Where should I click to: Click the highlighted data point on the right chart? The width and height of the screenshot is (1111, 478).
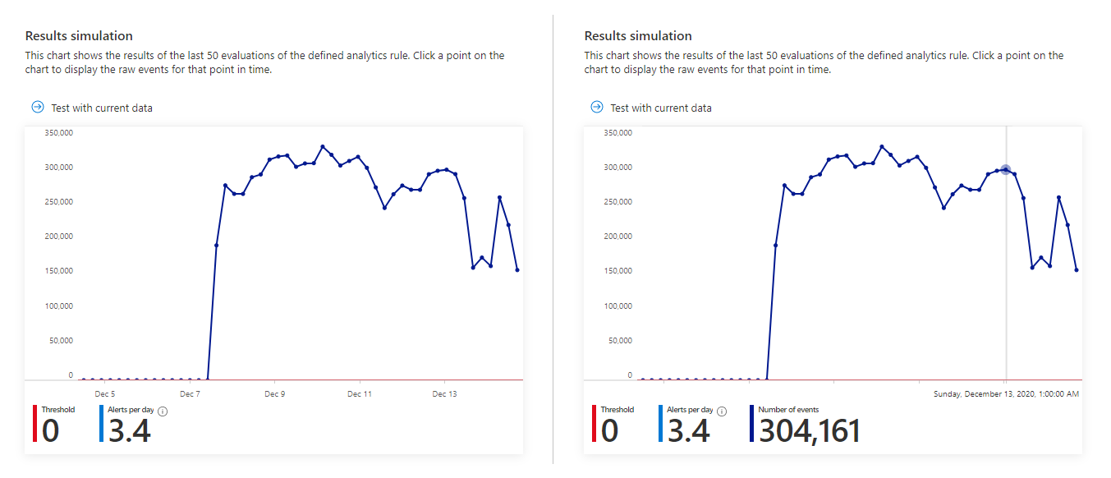point(1006,170)
